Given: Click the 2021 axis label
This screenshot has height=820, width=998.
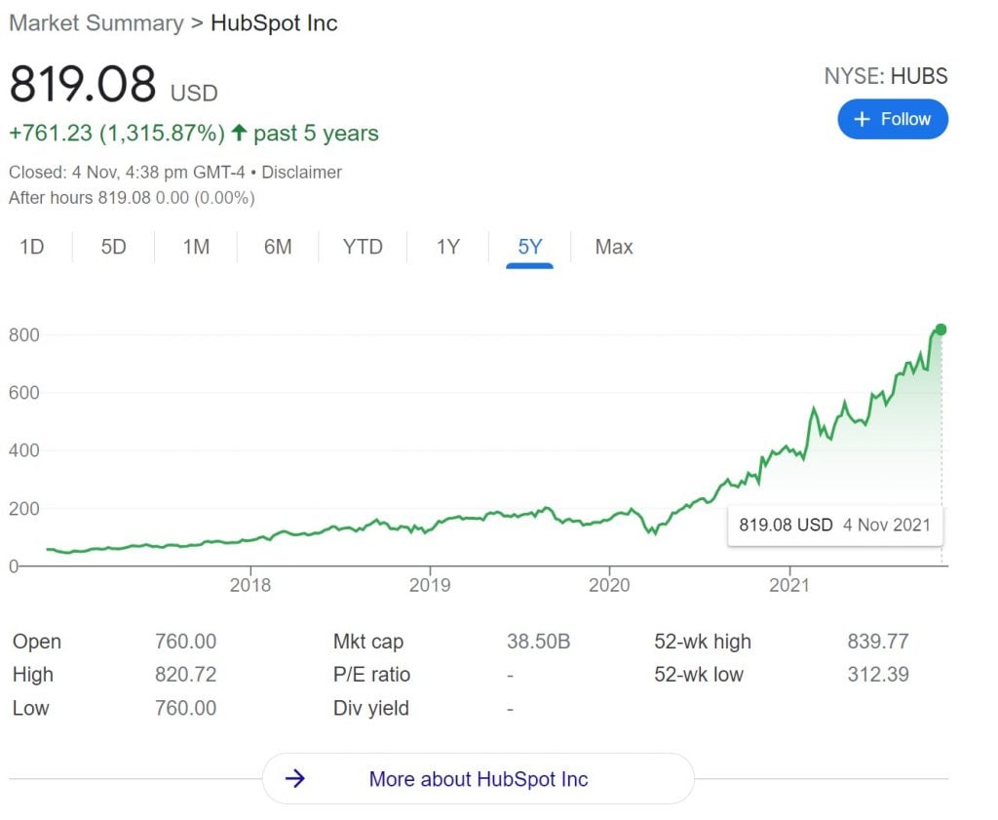Looking at the screenshot, I should coord(789,585).
